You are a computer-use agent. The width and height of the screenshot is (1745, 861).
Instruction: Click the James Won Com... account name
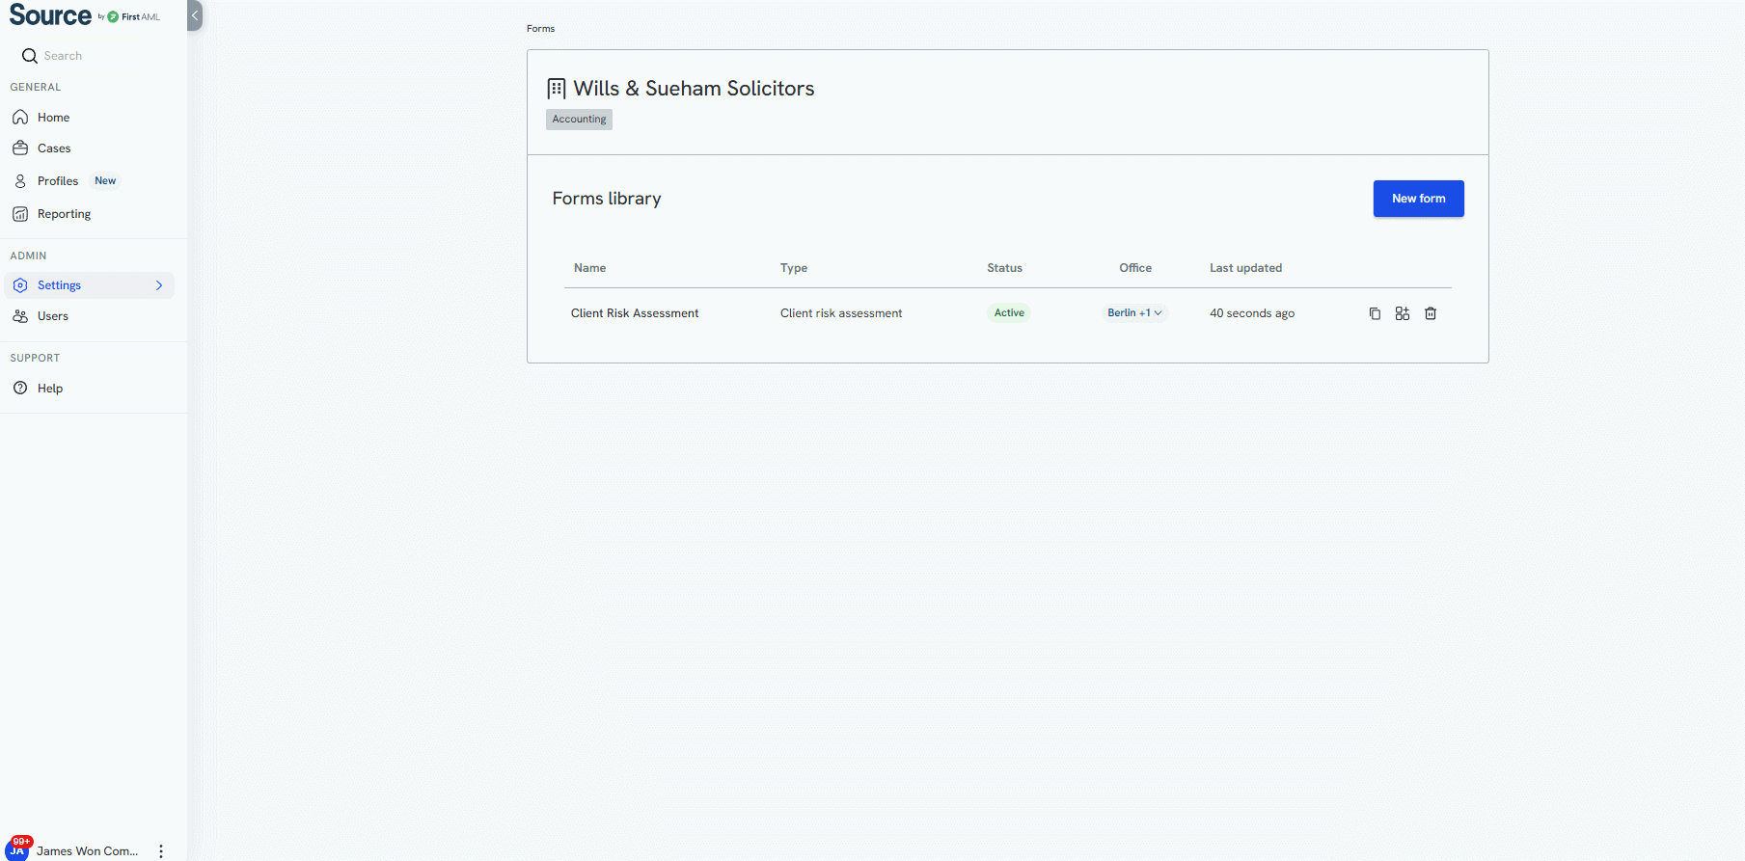87,851
